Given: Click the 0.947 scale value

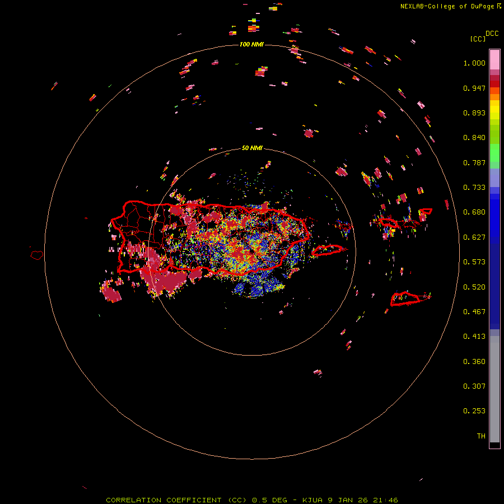Looking at the screenshot, I should 474,88.
